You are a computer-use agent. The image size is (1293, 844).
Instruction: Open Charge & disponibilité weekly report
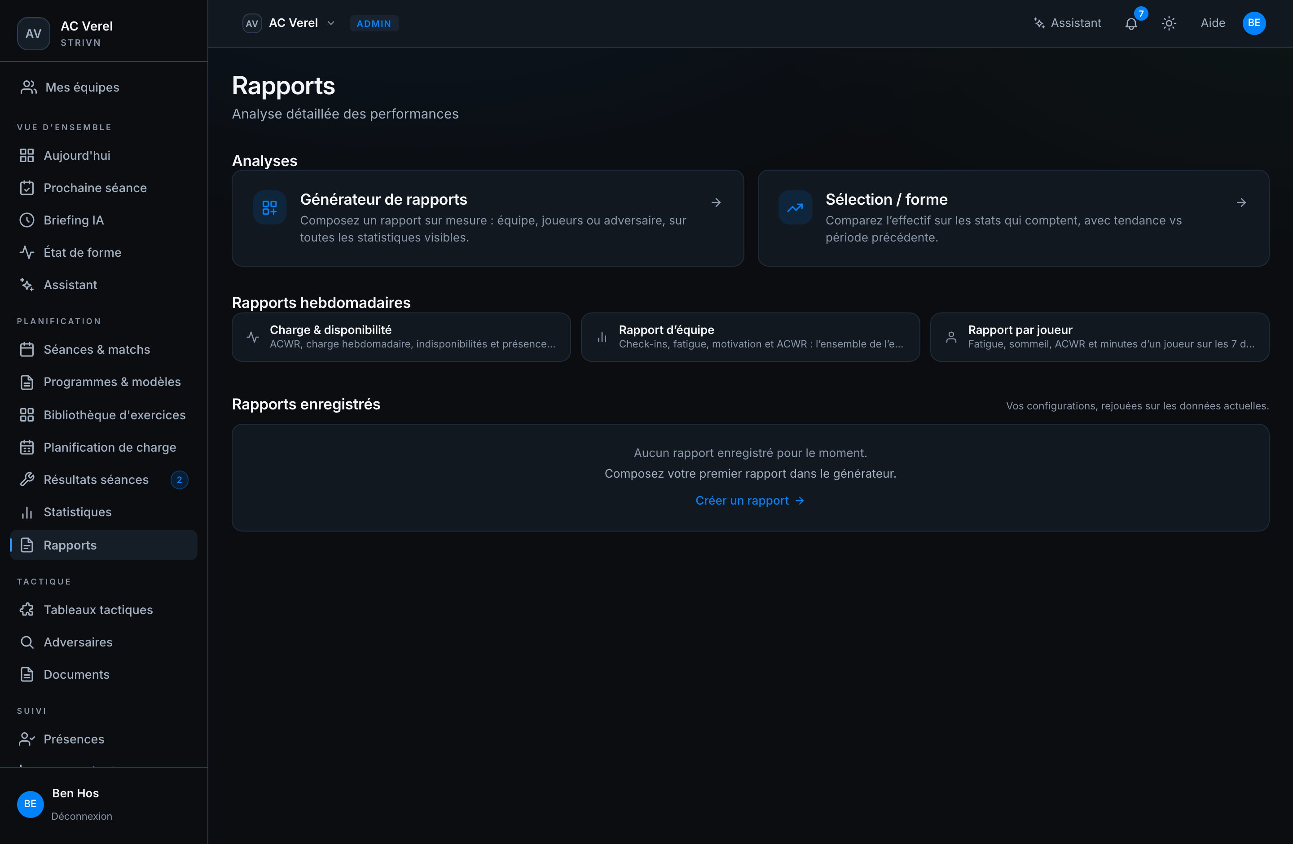[x=401, y=337]
